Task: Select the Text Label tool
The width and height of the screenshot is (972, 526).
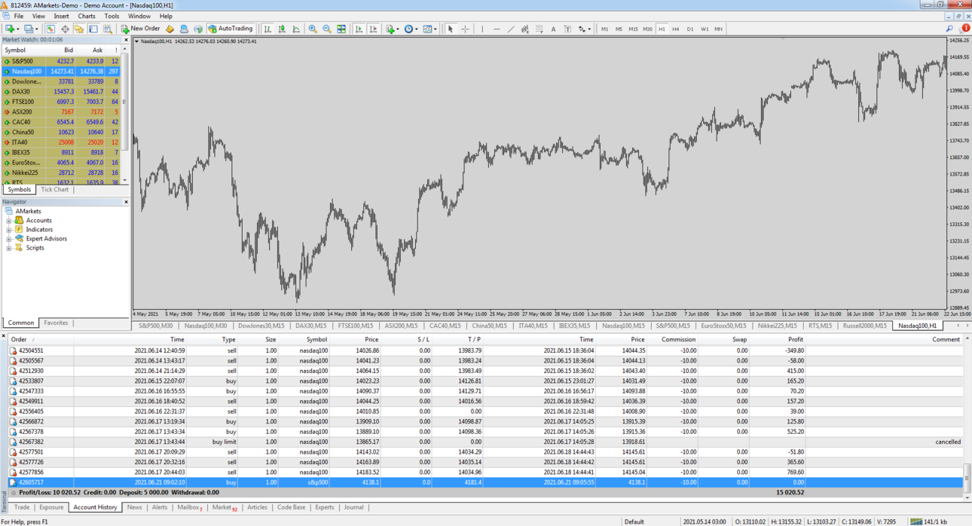Action: click(x=567, y=29)
